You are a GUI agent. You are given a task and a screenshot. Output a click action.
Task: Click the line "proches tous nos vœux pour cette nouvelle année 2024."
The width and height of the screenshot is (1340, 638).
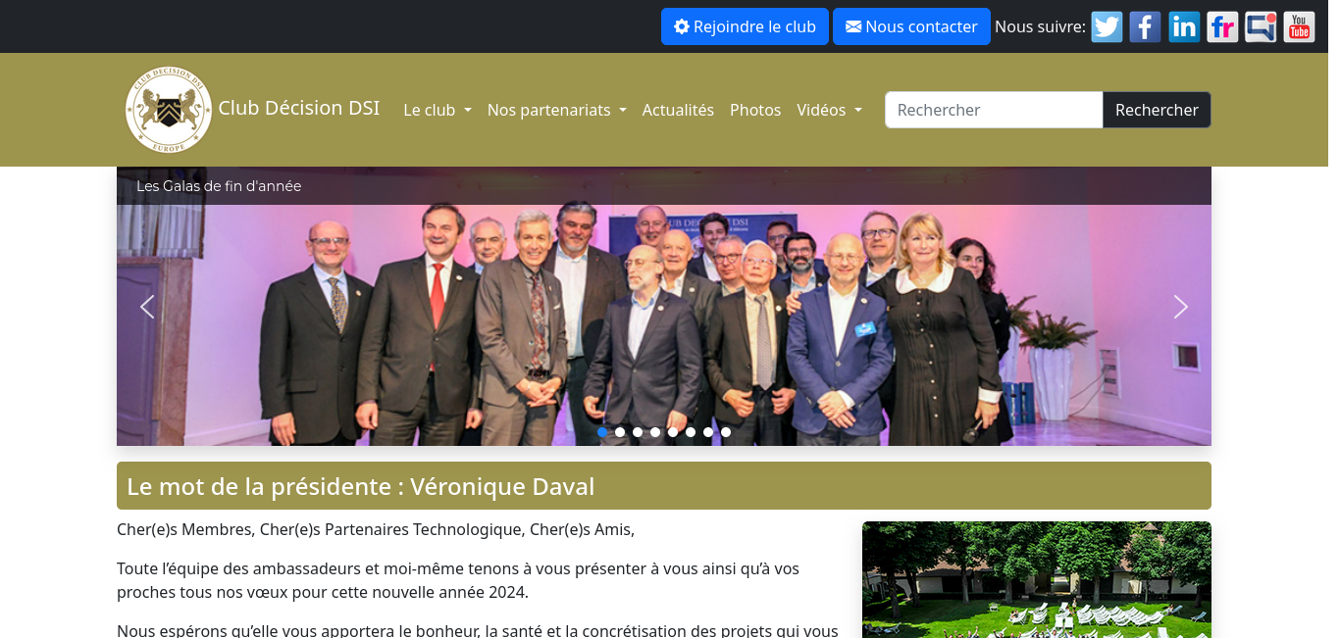pos(322,592)
